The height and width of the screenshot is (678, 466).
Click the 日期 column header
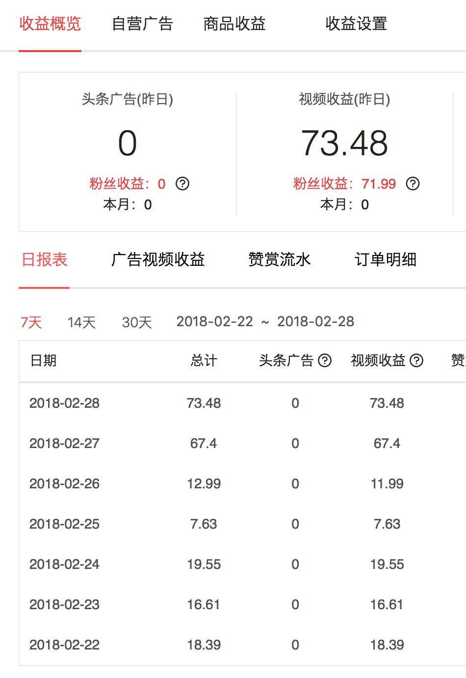[x=43, y=361]
